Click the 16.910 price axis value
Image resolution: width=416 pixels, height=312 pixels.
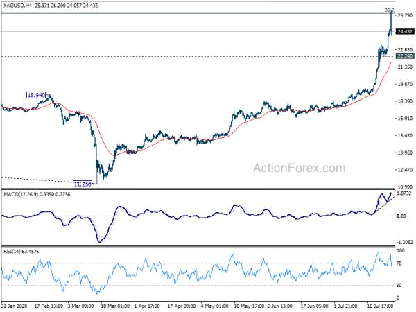click(x=405, y=119)
